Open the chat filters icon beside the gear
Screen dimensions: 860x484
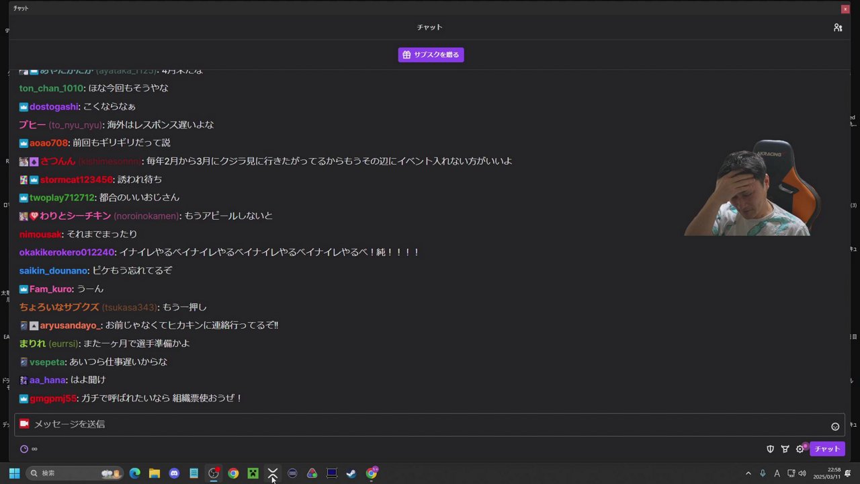(x=785, y=448)
